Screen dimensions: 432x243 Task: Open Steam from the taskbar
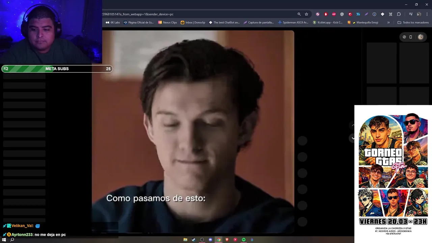[x=194, y=240]
